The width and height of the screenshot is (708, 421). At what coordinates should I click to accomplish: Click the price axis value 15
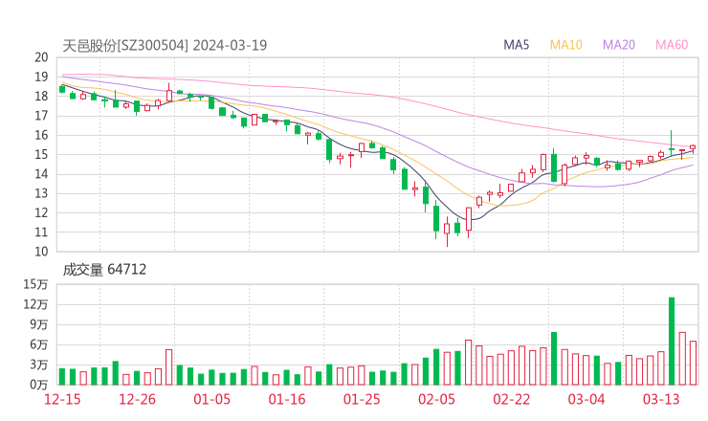(41, 154)
